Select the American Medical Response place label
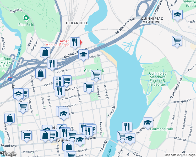196x157 pixels. [58, 43]
